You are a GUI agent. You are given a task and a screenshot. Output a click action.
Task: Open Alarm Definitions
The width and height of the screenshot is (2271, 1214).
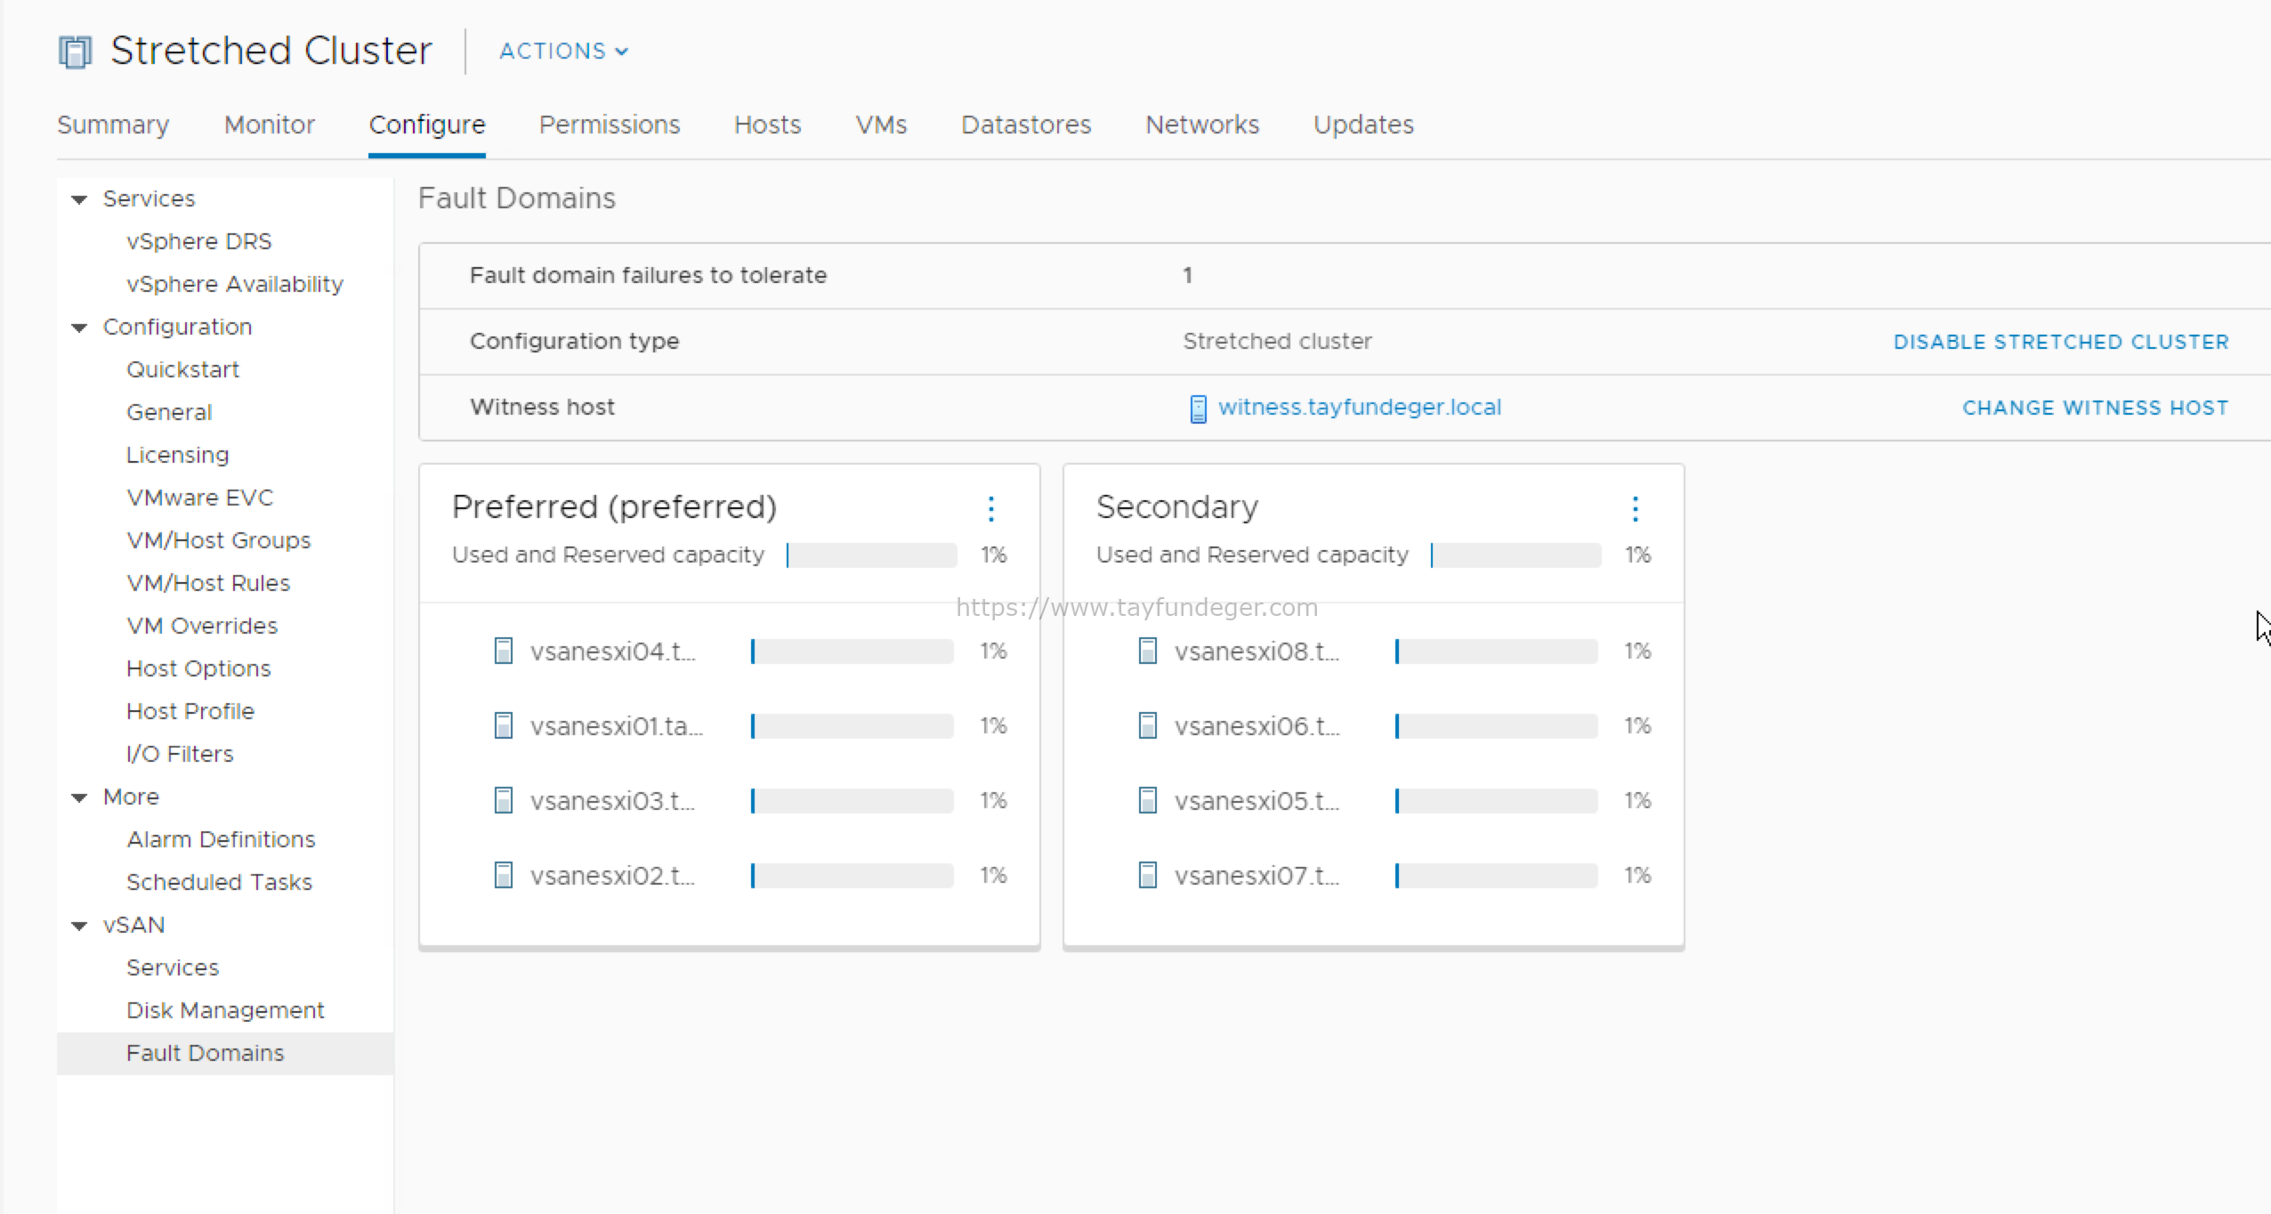221,839
